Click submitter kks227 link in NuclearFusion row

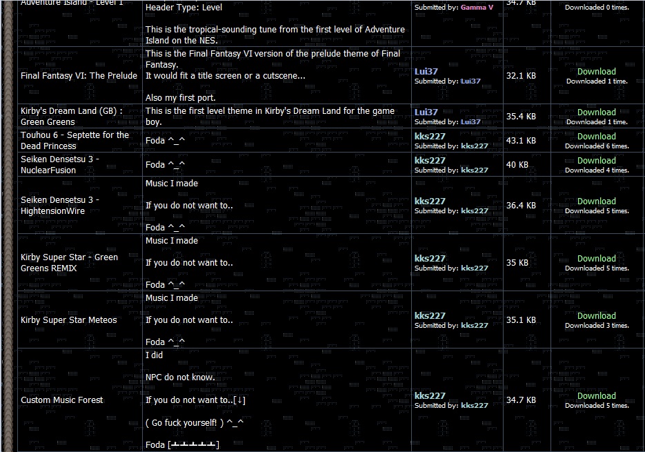(475, 171)
